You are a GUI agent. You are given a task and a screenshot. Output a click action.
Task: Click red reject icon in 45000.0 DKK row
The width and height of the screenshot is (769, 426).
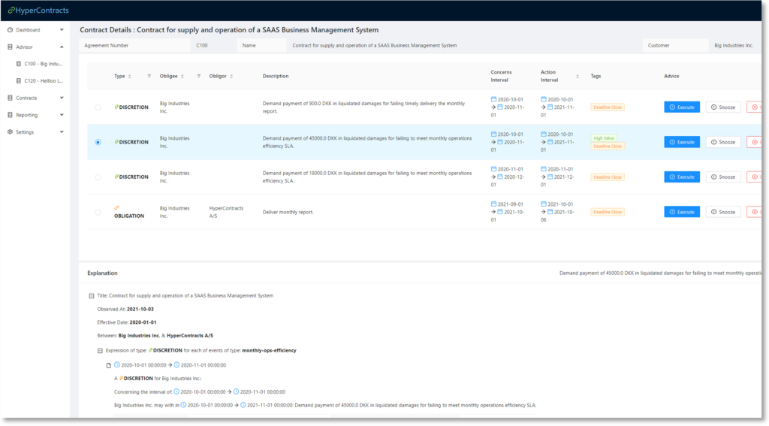754,142
